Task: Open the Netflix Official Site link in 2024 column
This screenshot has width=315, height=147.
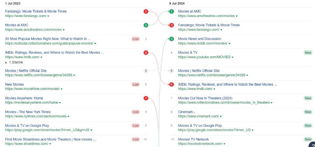Action: click(199, 71)
